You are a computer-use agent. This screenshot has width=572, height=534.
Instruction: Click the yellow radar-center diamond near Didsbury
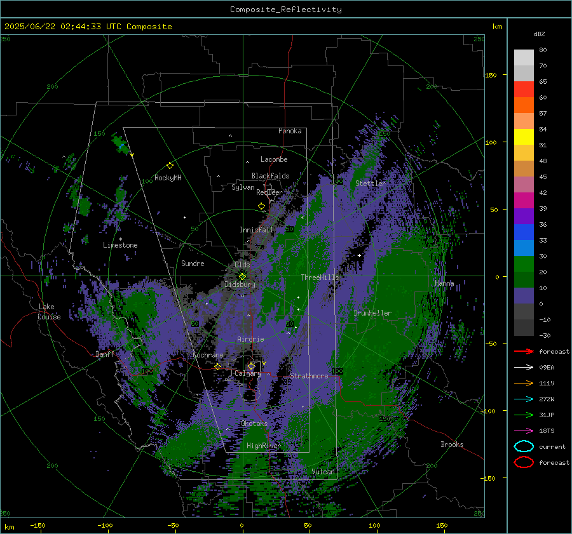pos(242,276)
